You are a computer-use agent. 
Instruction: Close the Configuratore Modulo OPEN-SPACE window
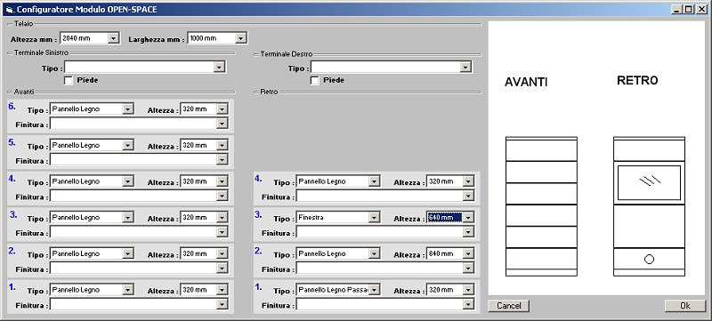701,9
